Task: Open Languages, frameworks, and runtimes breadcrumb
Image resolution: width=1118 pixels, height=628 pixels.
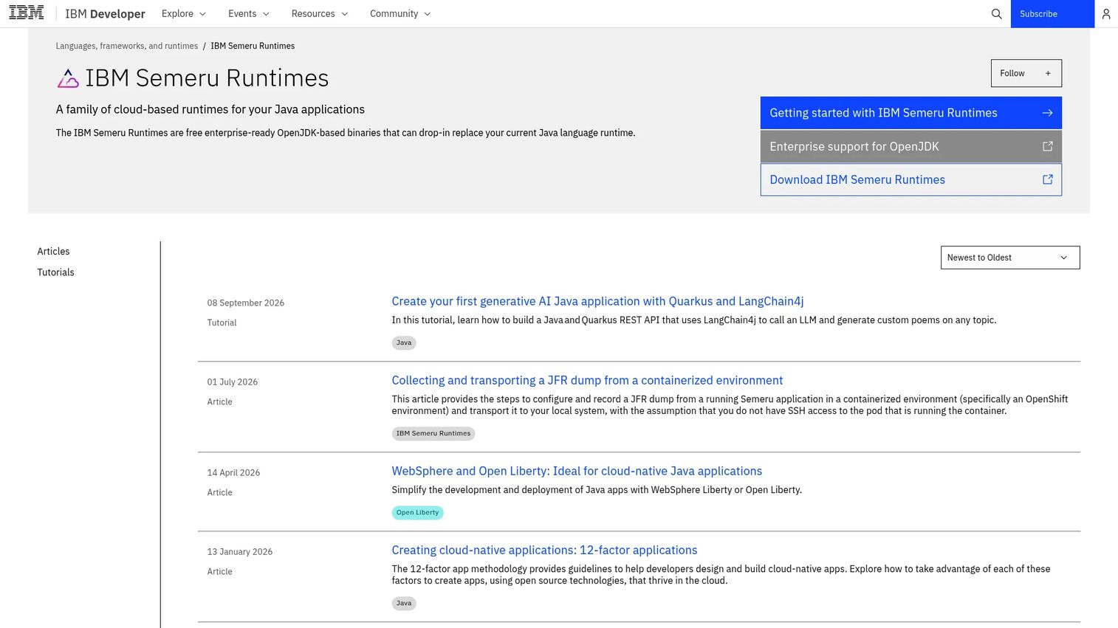Action: pyautogui.click(x=127, y=46)
